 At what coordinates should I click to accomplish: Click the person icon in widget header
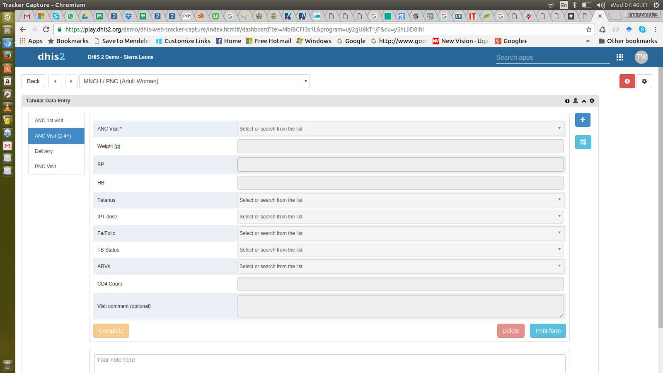(x=576, y=101)
